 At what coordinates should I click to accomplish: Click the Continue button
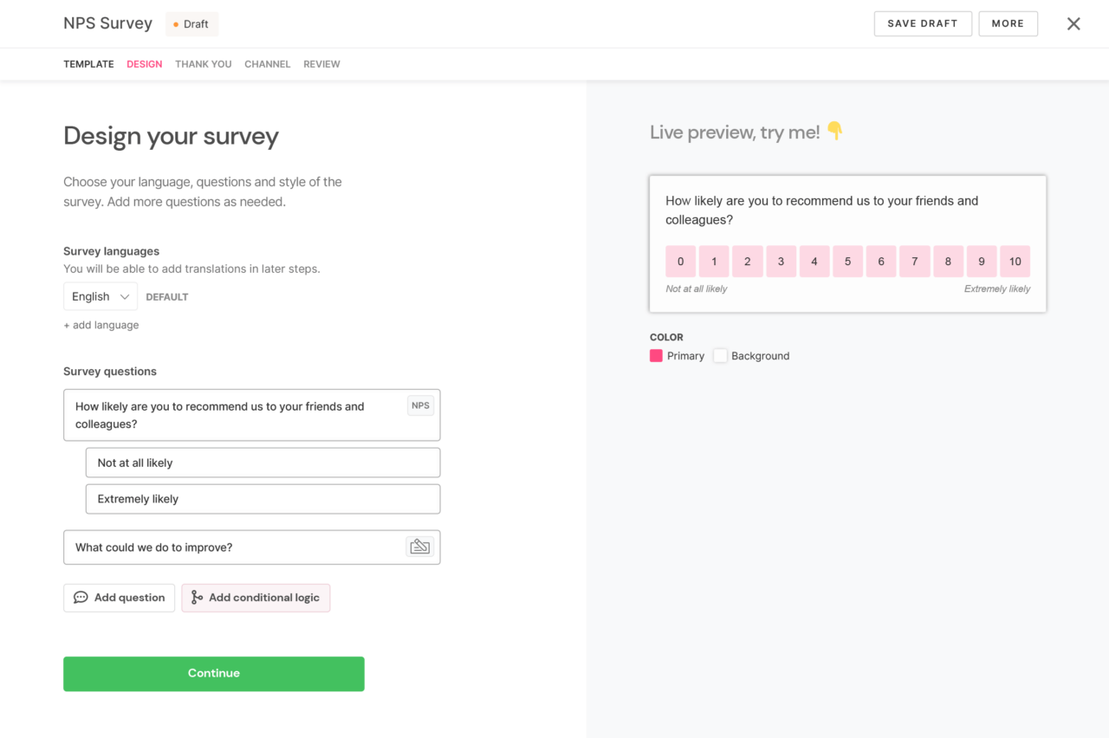[x=213, y=673]
